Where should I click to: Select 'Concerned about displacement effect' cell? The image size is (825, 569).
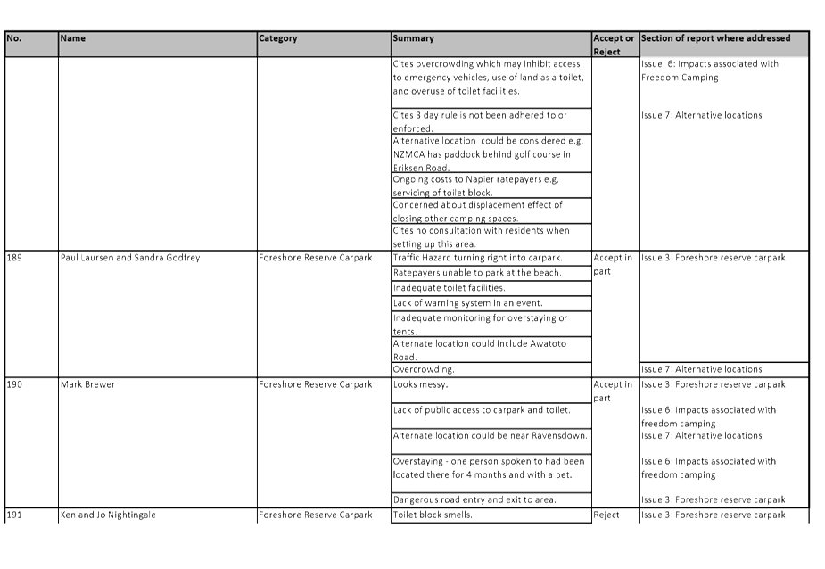(x=491, y=211)
